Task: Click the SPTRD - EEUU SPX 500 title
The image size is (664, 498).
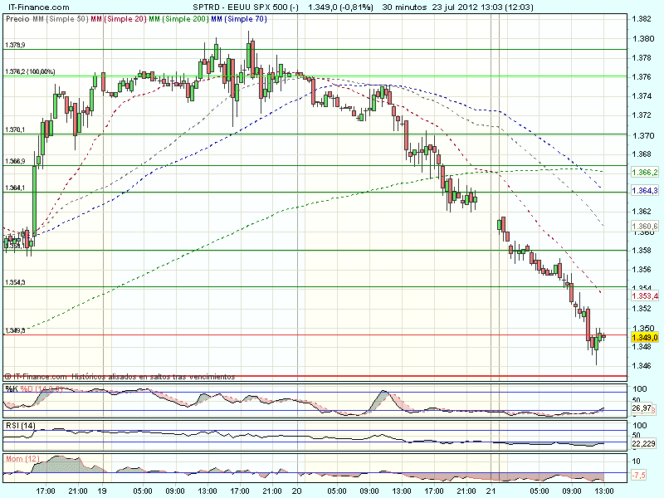Action: click(252, 6)
